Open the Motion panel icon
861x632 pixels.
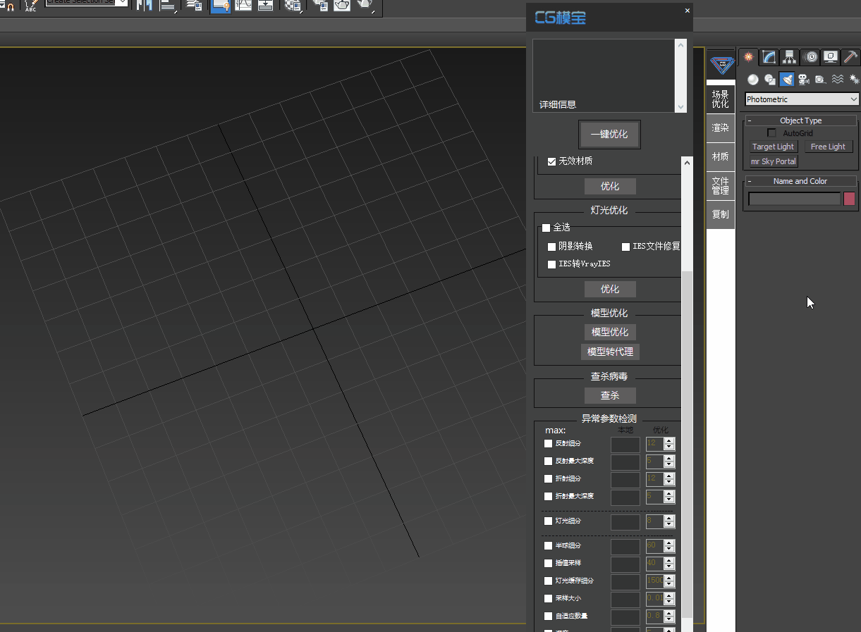[x=810, y=56]
